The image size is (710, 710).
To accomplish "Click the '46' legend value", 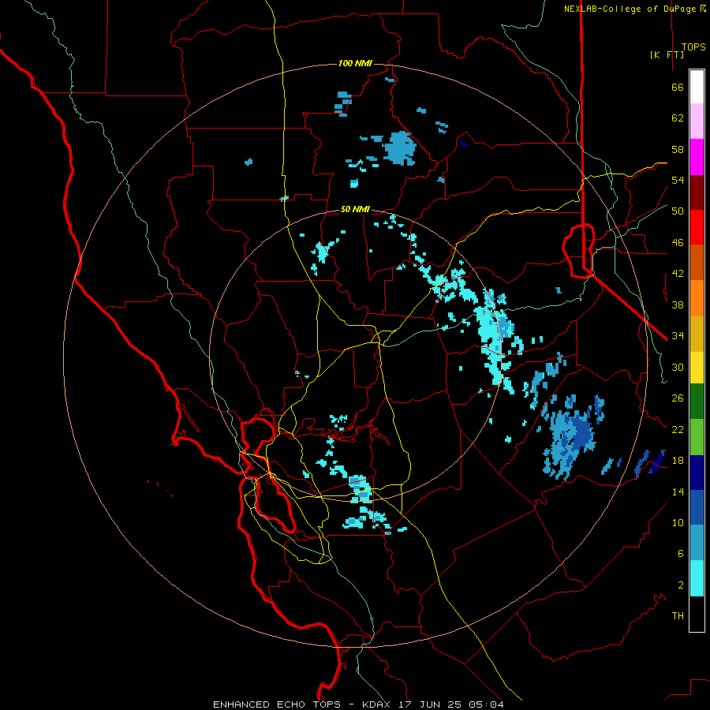I will tap(678, 243).
